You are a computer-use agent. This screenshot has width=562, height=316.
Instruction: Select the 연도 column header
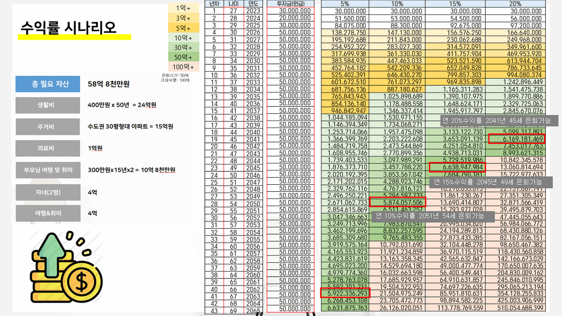pyautogui.click(x=253, y=4)
